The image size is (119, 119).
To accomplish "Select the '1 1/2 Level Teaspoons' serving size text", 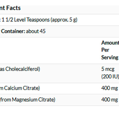I will pos(26,20).
